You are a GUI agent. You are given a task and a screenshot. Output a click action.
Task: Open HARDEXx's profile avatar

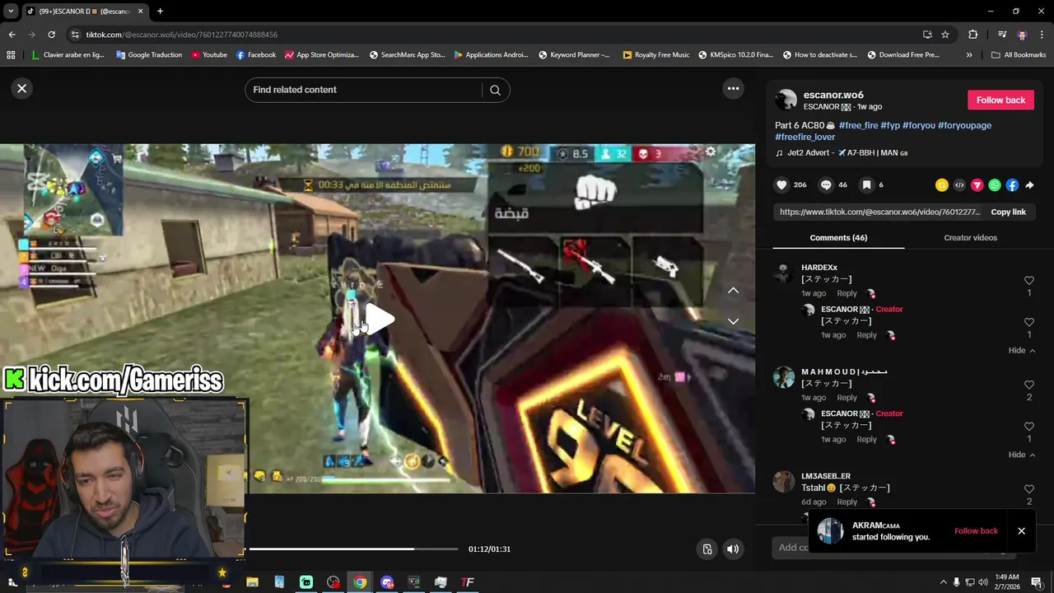coord(783,273)
